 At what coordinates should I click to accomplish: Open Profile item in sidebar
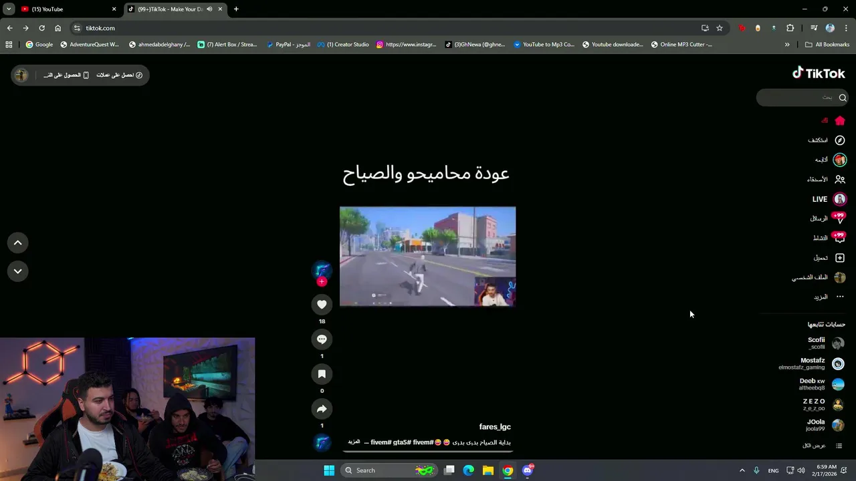point(819,277)
